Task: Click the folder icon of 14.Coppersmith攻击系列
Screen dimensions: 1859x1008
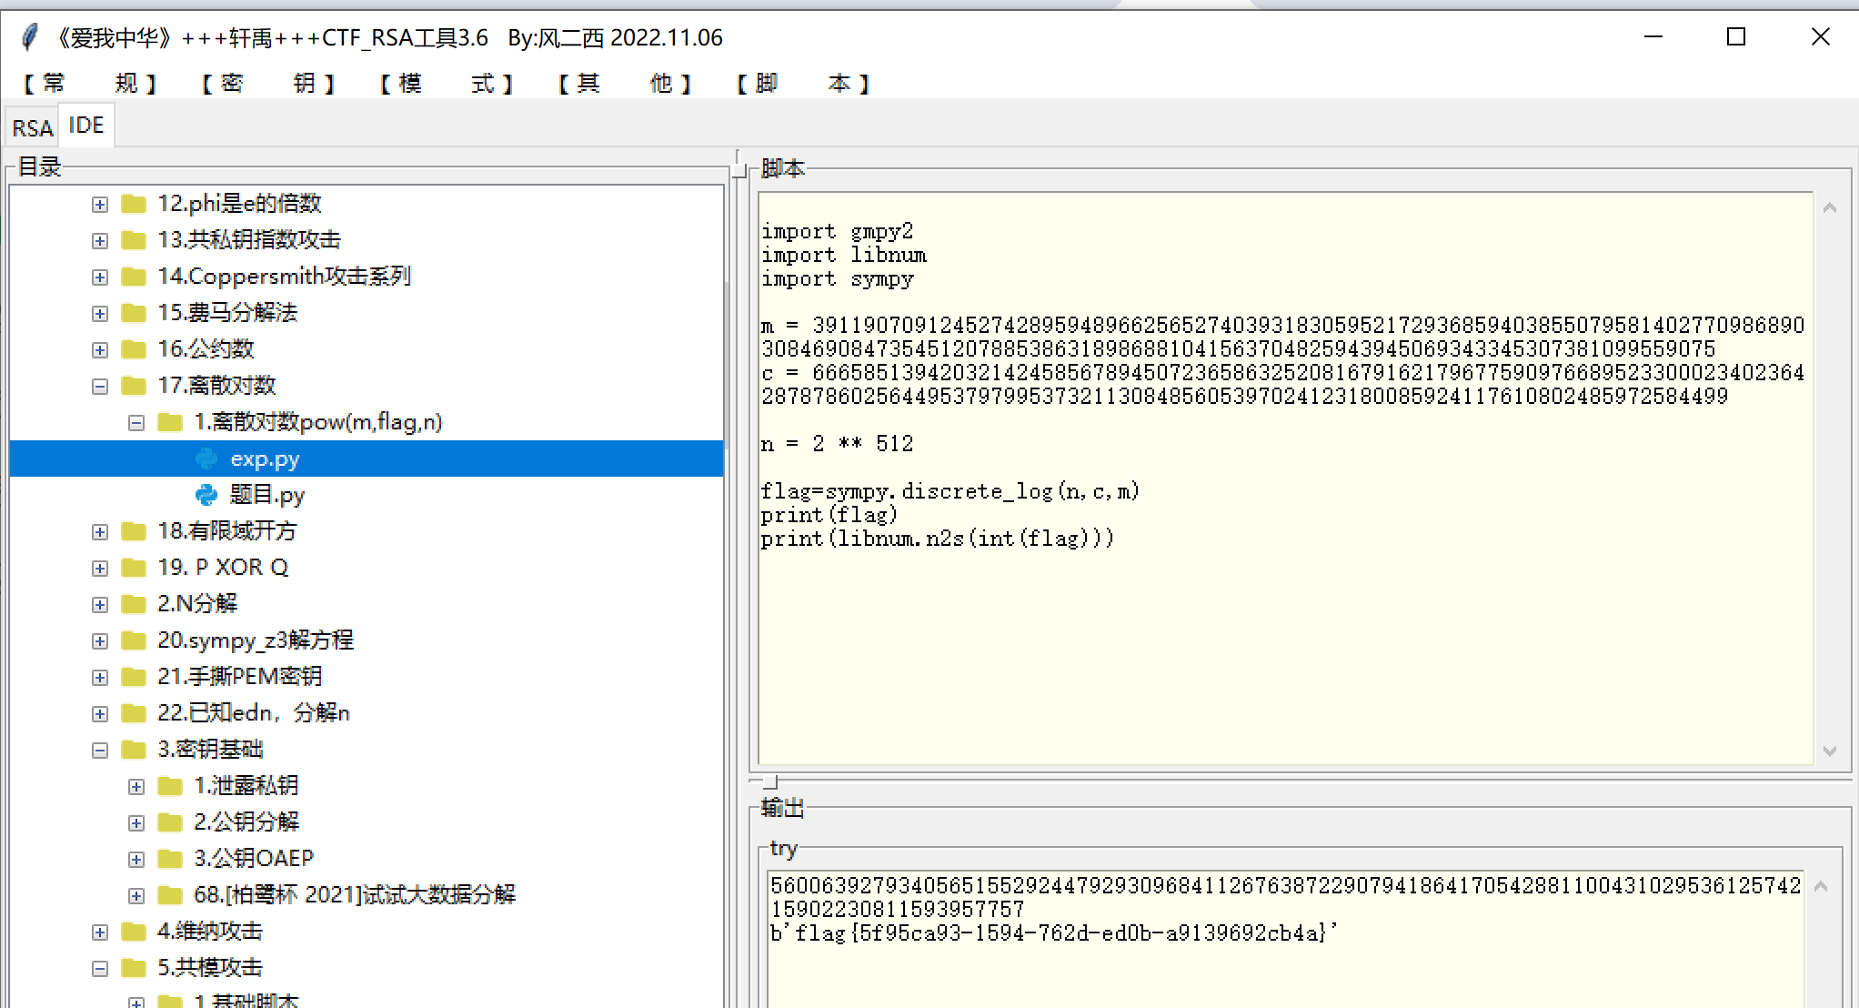Action: (134, 277)
